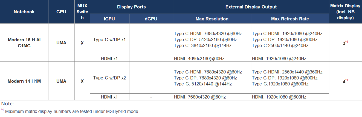Select the Matrix Display column header

click(x=346, y=12)
